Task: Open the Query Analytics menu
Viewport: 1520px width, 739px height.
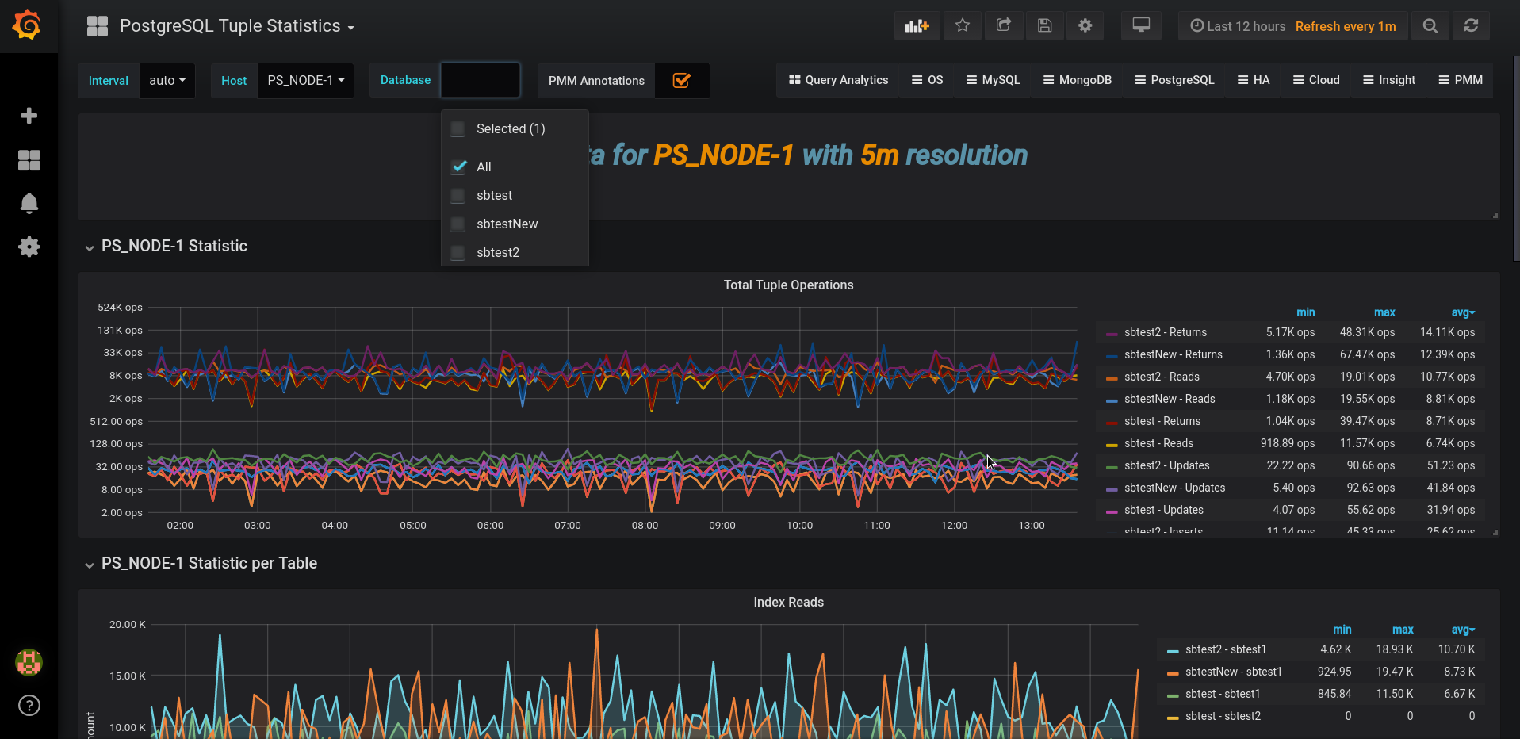Action: coord(838,81)
